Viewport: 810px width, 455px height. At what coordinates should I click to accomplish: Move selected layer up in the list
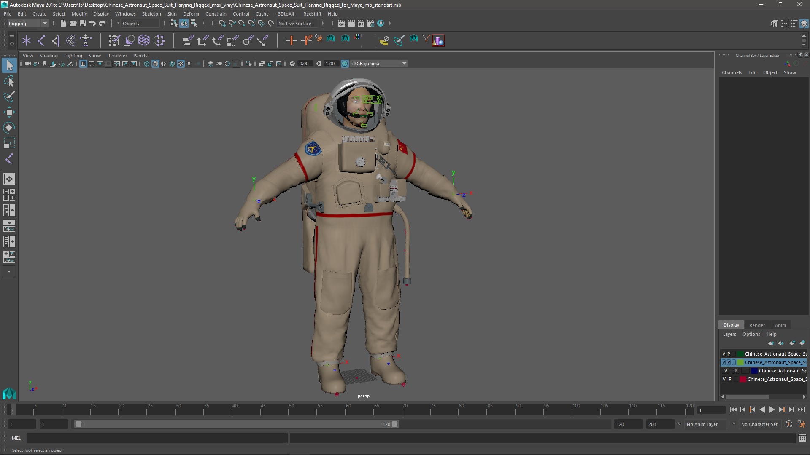(x=771, y=343)
